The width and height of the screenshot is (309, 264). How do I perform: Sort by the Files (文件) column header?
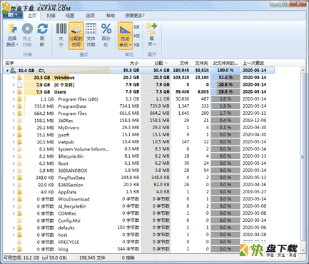(x=181, y=63)
